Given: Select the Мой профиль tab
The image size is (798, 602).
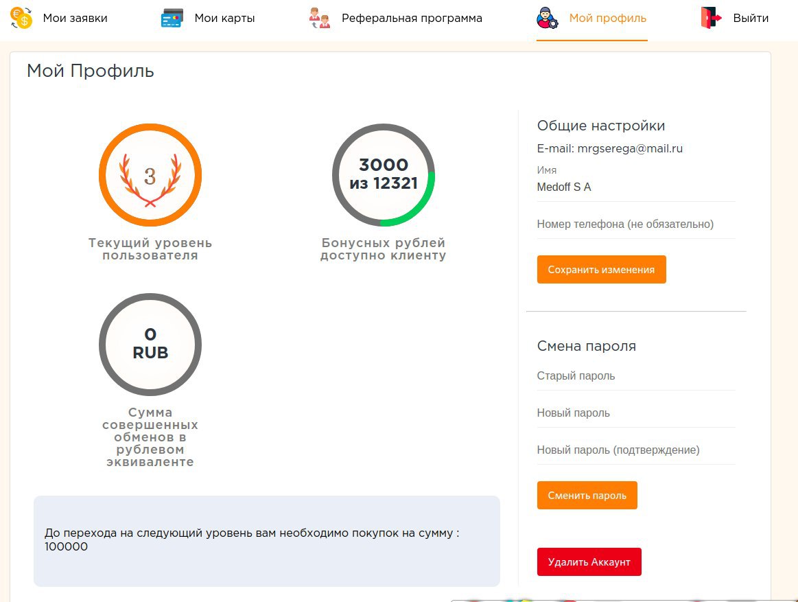Looking at the screenshot, I should click(x=608, y=19).
